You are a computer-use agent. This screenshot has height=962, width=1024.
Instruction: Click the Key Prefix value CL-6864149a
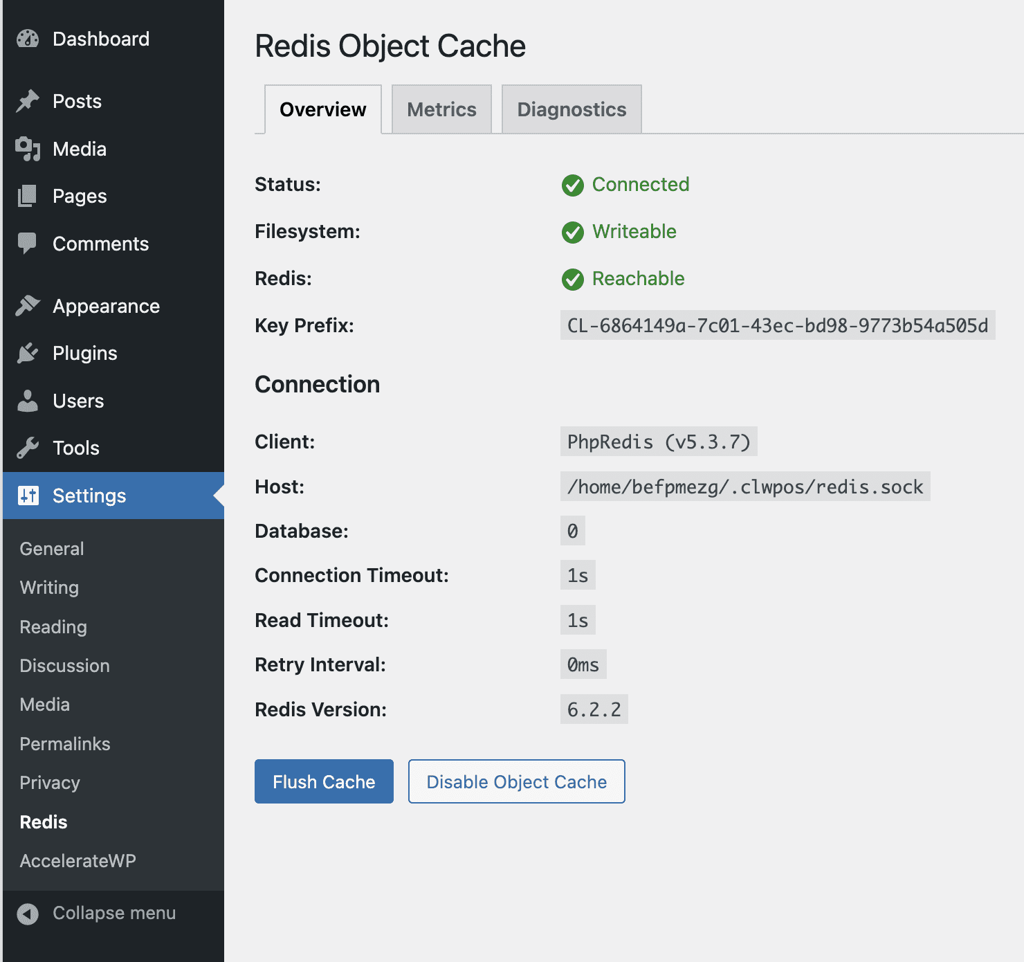778,325
